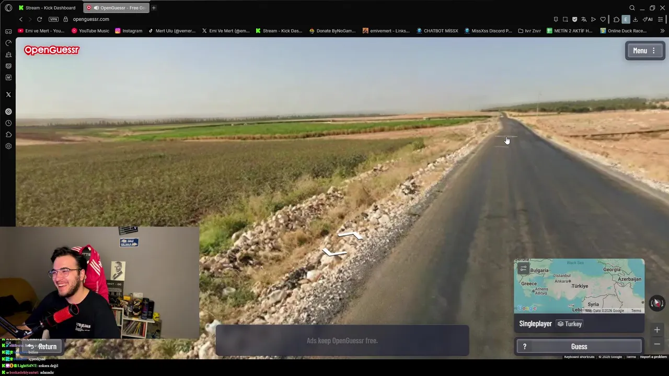Image resolution: width=669 pixels, height=376 pixels.
Task: Click the openguessr.com address field
Action: [91, 19]
